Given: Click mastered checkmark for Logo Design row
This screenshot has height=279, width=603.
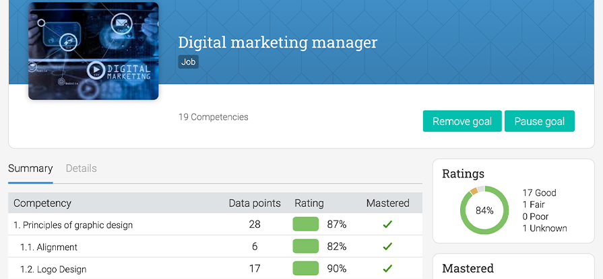Looking at the screenshot, I should coord(387,269).
